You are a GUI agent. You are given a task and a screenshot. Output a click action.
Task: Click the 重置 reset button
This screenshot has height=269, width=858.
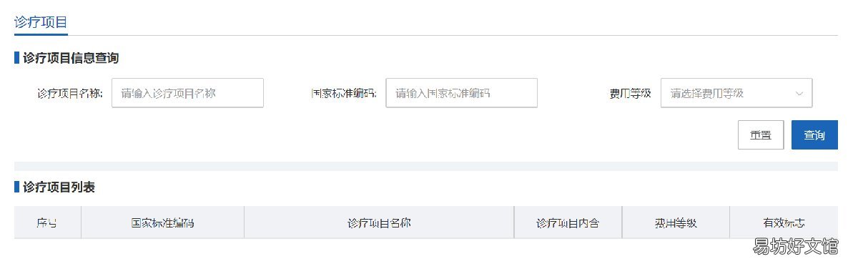761,134
